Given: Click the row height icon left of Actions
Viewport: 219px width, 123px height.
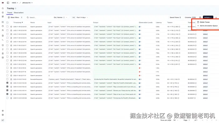Looking at the screenshot, I should click(200, 17).
